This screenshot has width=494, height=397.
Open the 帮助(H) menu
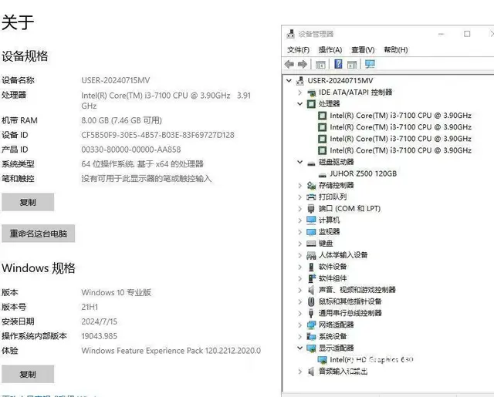click(396, 50)
